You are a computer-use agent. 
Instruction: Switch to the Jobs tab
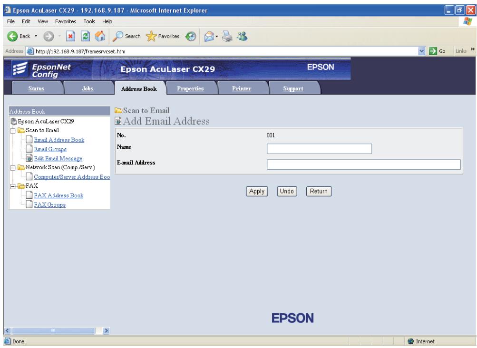tap(88, 88)
